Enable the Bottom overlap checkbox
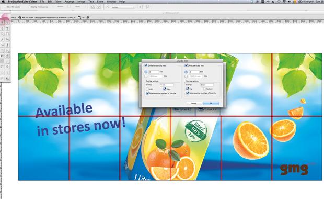The image size is (324, 199). tap(204, 89)
